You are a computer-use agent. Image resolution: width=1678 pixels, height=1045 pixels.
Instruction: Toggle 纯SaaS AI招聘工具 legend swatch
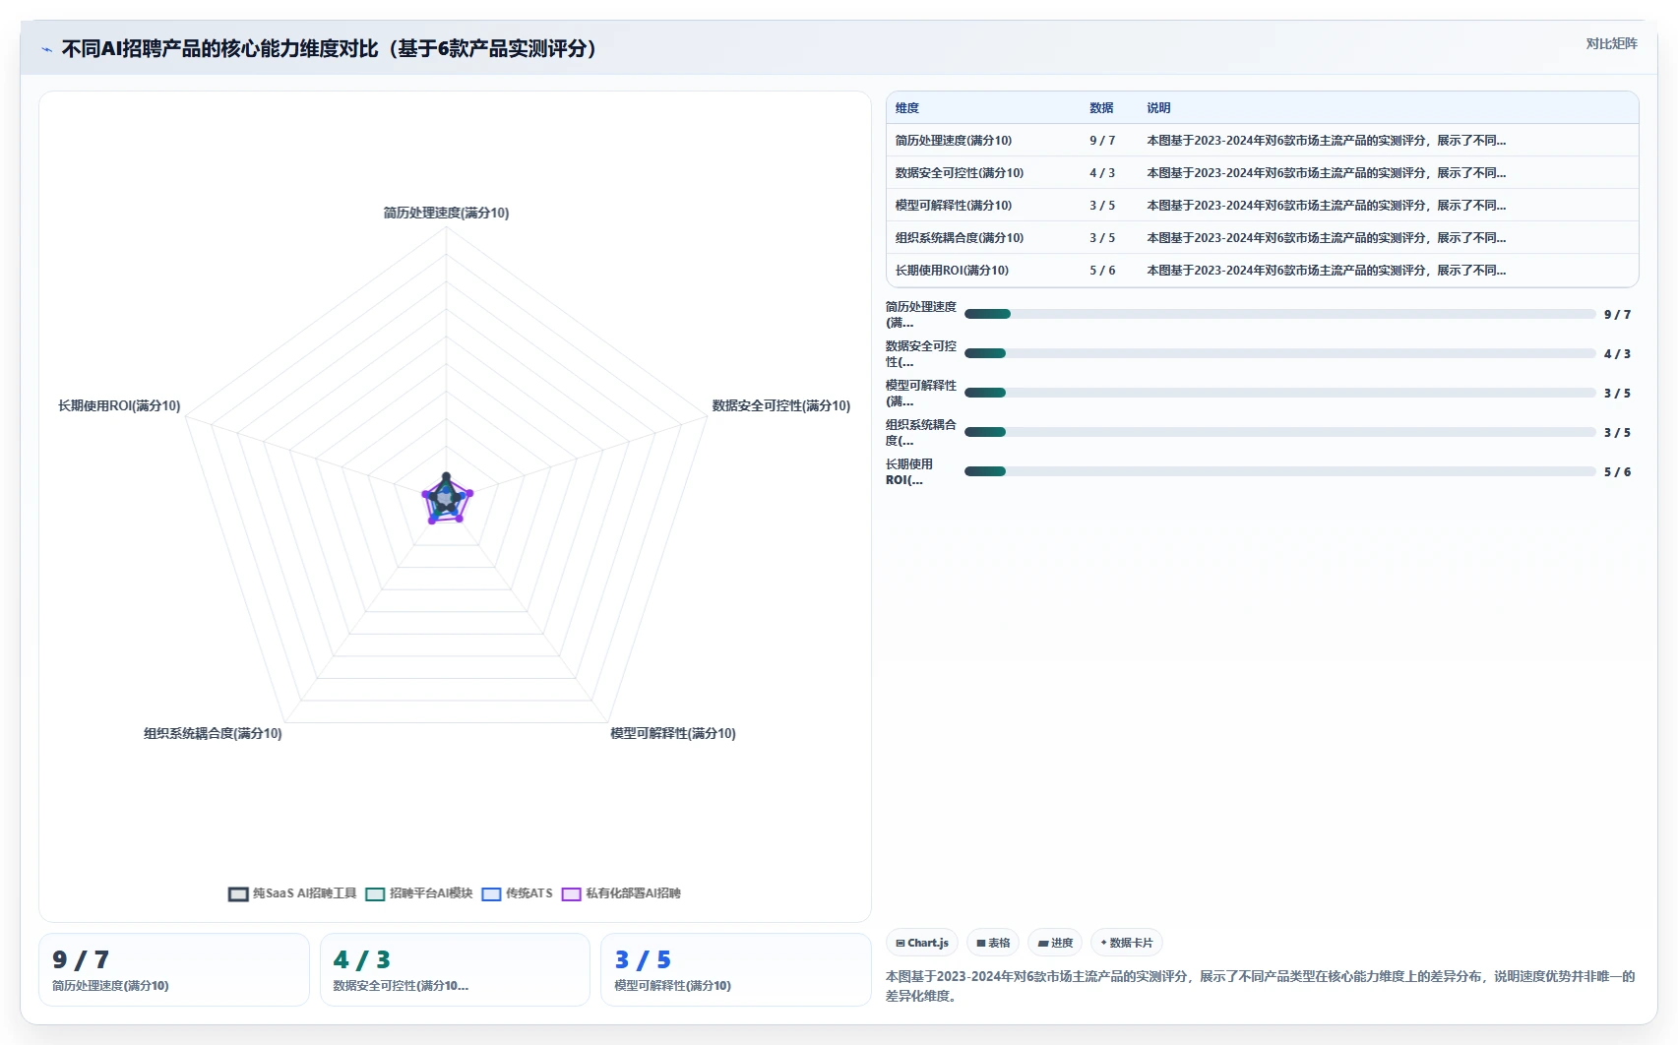click(x=238, y=893)
